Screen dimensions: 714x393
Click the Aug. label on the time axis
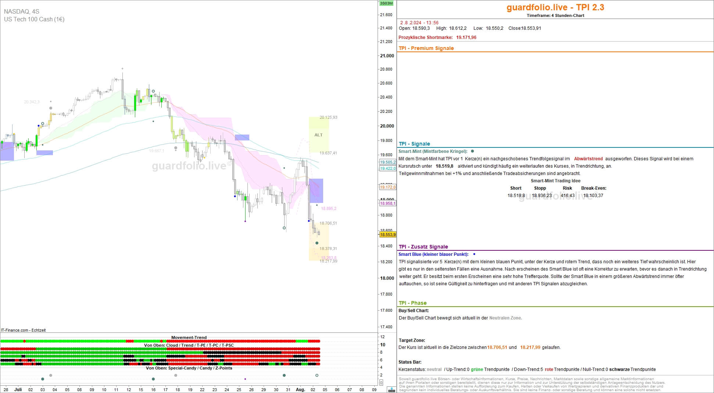[x=301, y=390]
